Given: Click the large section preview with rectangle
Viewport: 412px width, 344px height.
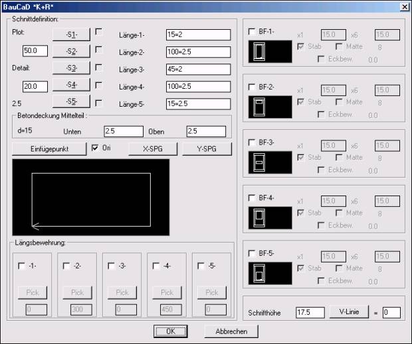Looking at the screenshot, I should pos(91,198).
